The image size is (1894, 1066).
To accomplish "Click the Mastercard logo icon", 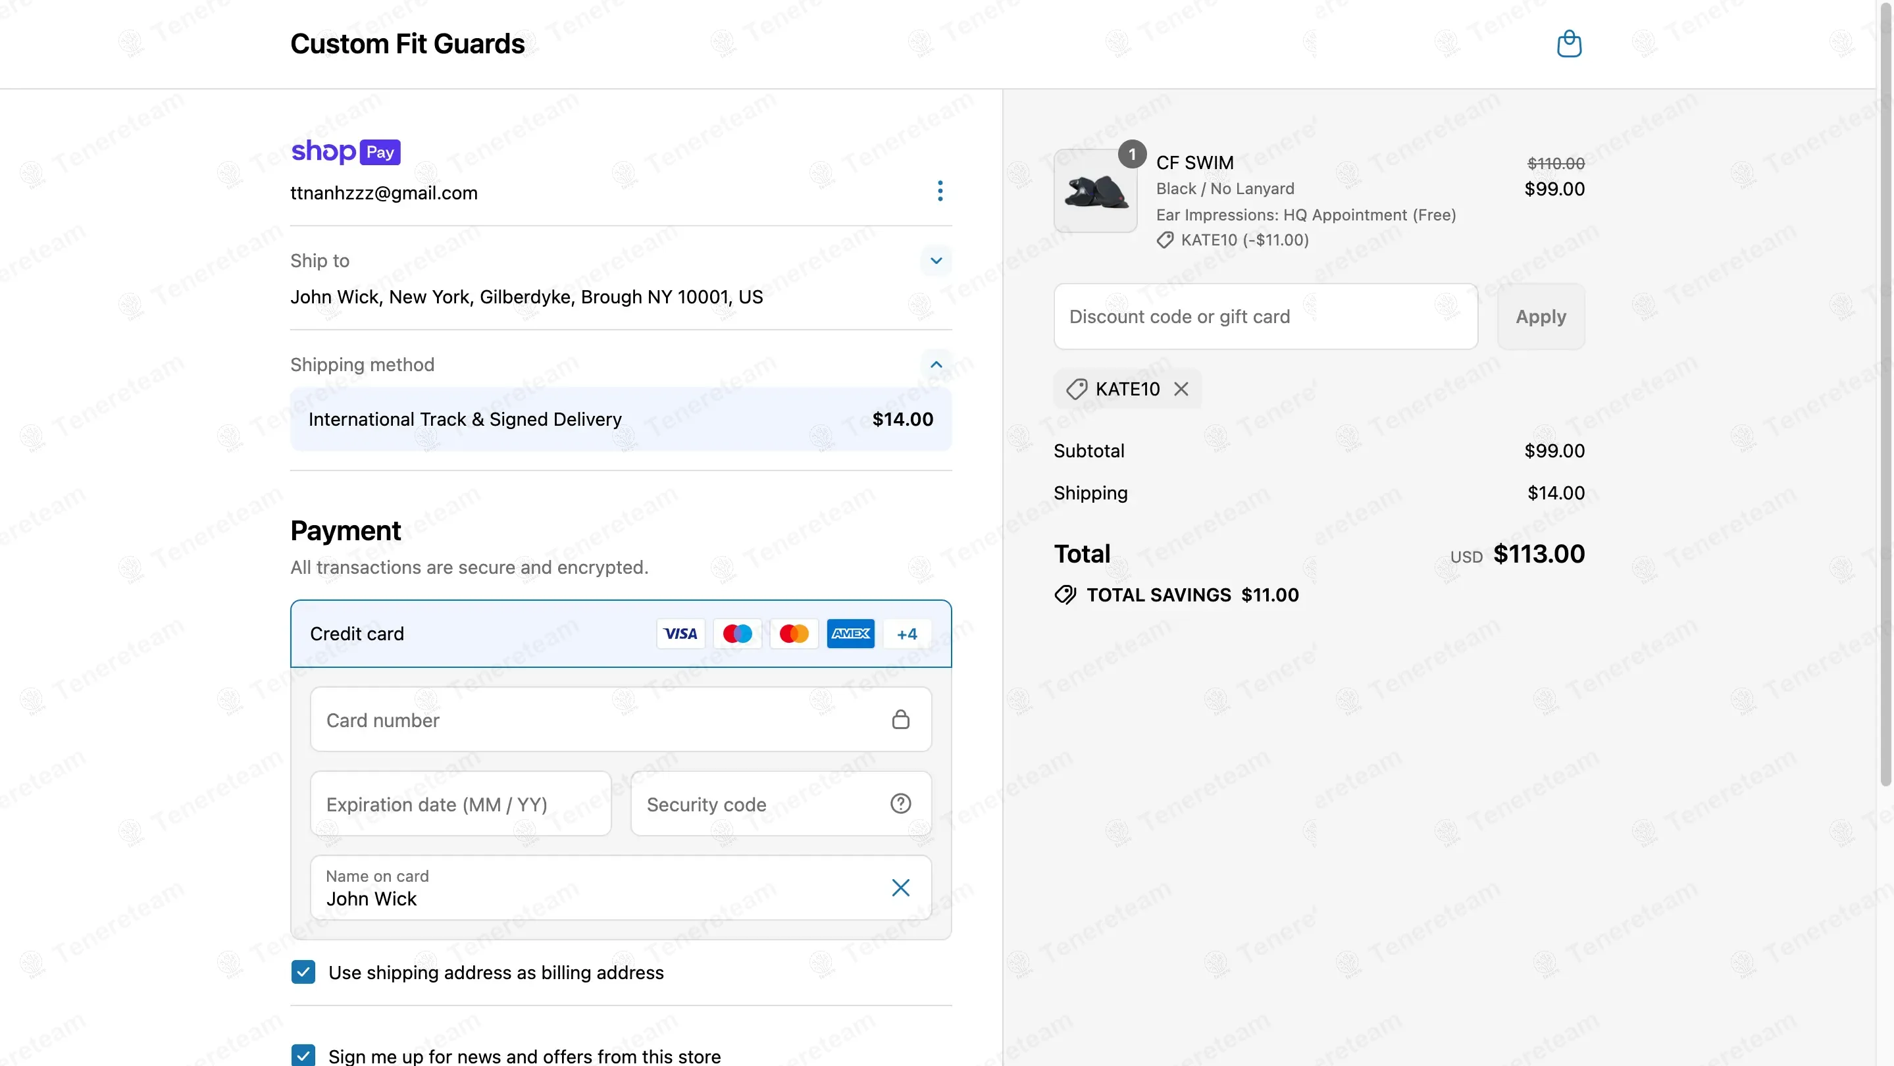I will [793, 634].
